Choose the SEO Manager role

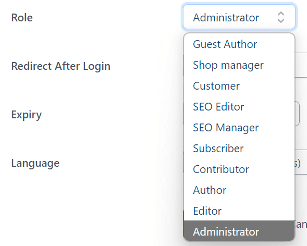pyautogui.click(x=239, y=128)
